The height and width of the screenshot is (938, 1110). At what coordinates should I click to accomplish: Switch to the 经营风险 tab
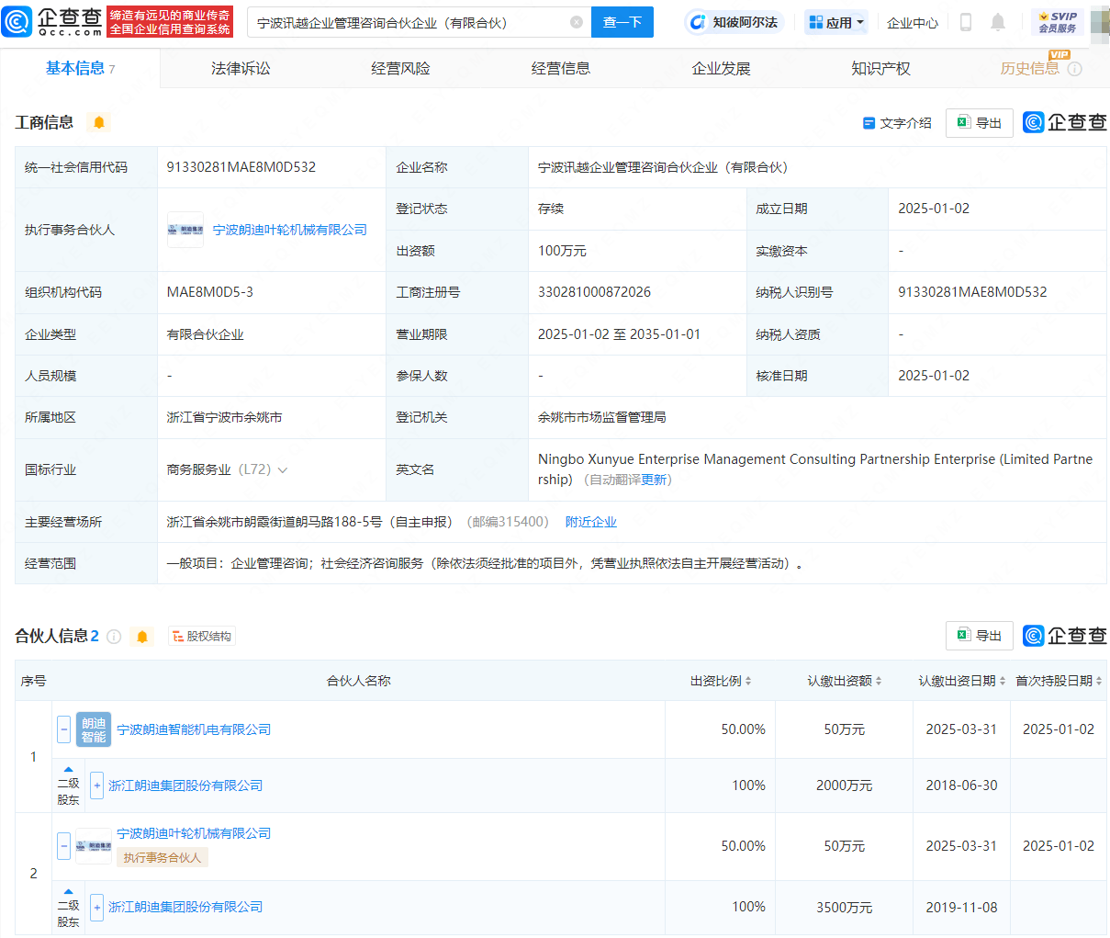(x=400, y=68)
